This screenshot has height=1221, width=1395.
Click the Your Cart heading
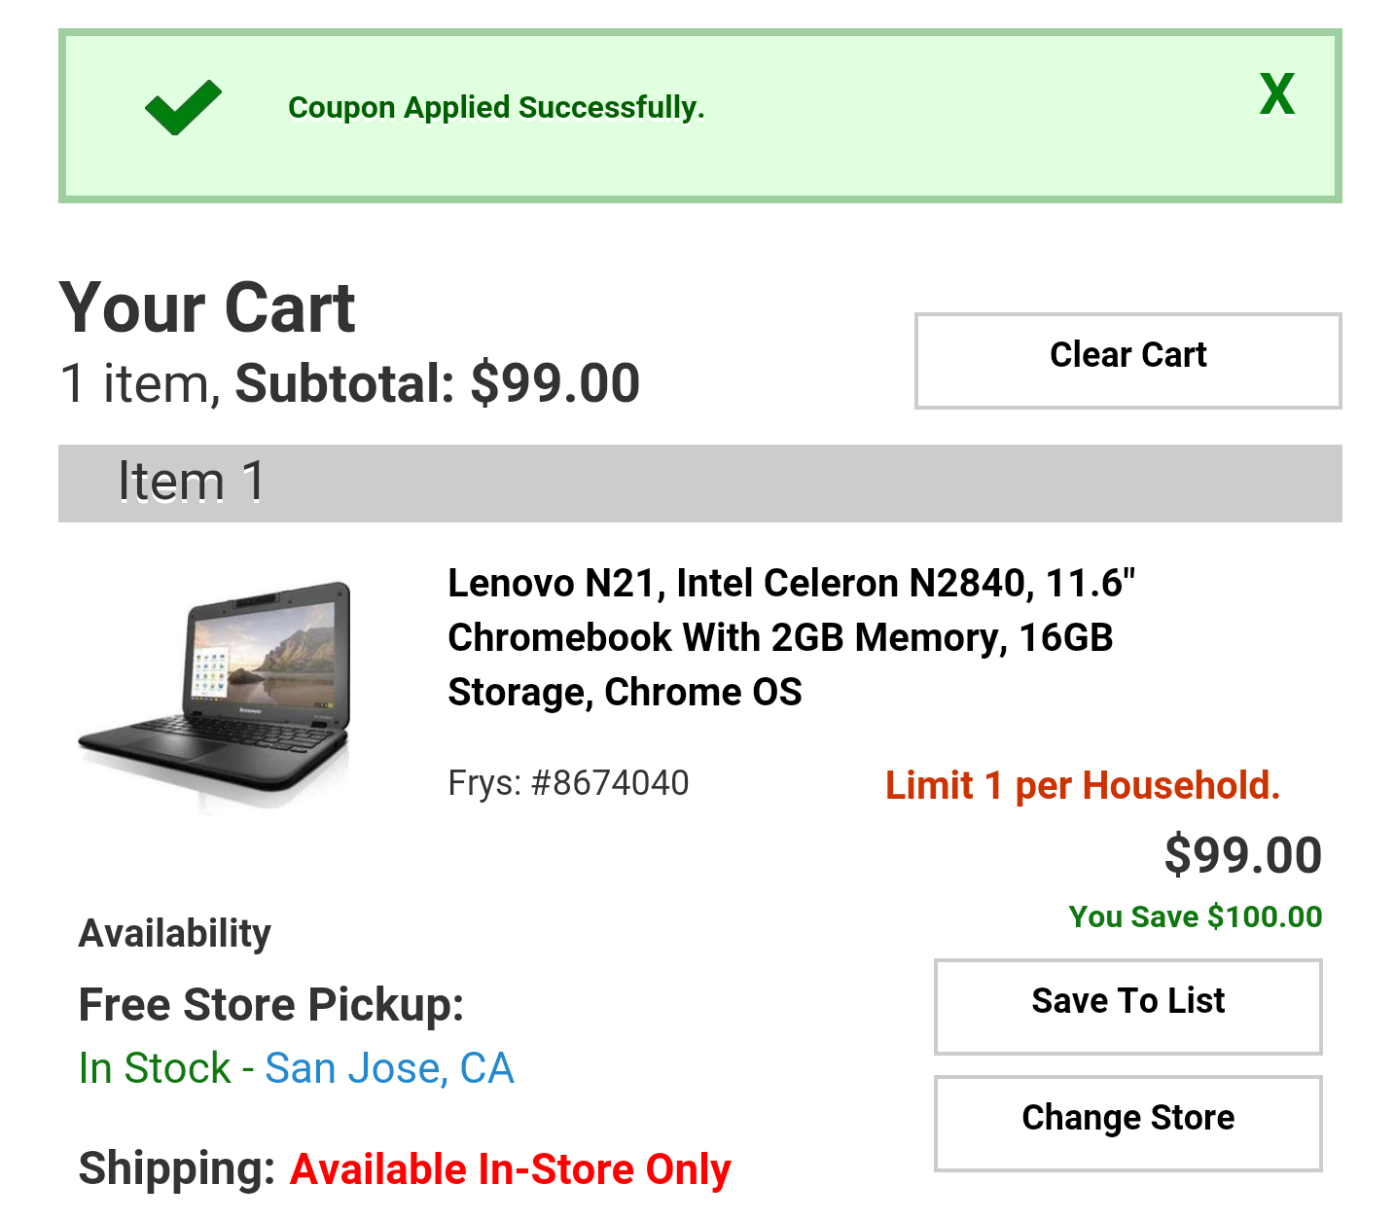pyautogui.click(x=207, y=308)
